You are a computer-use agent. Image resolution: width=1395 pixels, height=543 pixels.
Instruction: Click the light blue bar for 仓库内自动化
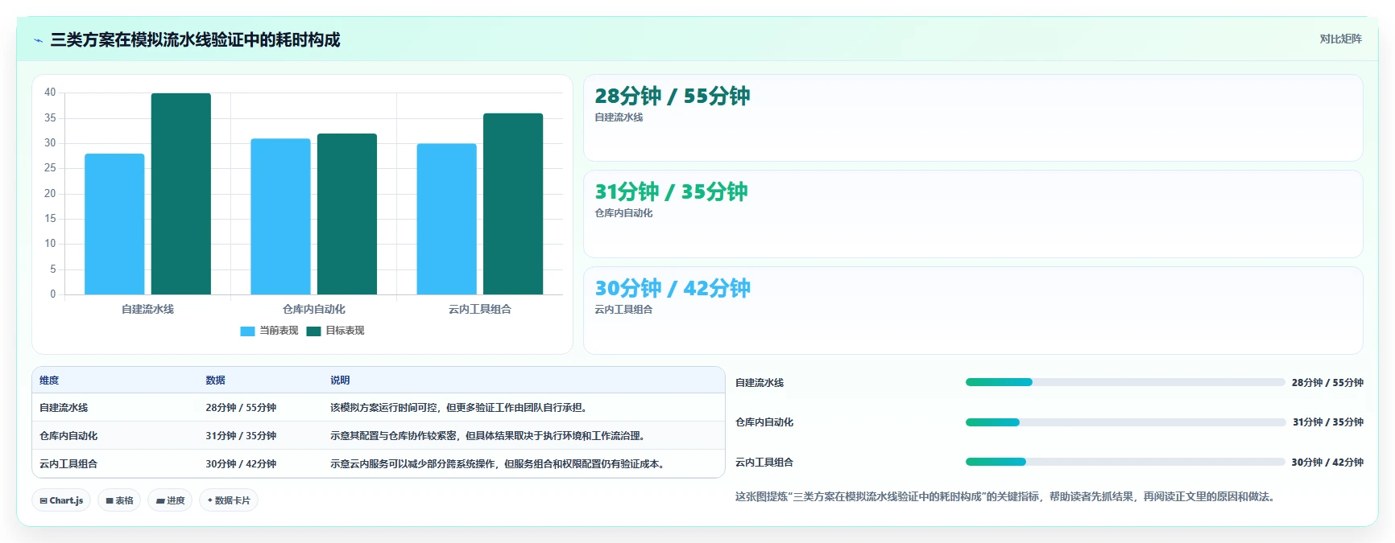[280, 216]
